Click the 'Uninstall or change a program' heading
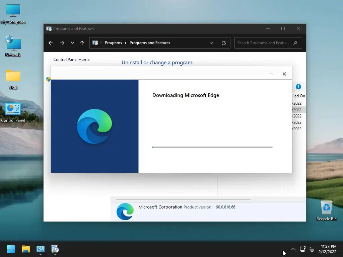The width and height of the screenshot is (343, 257). [157, 63]
